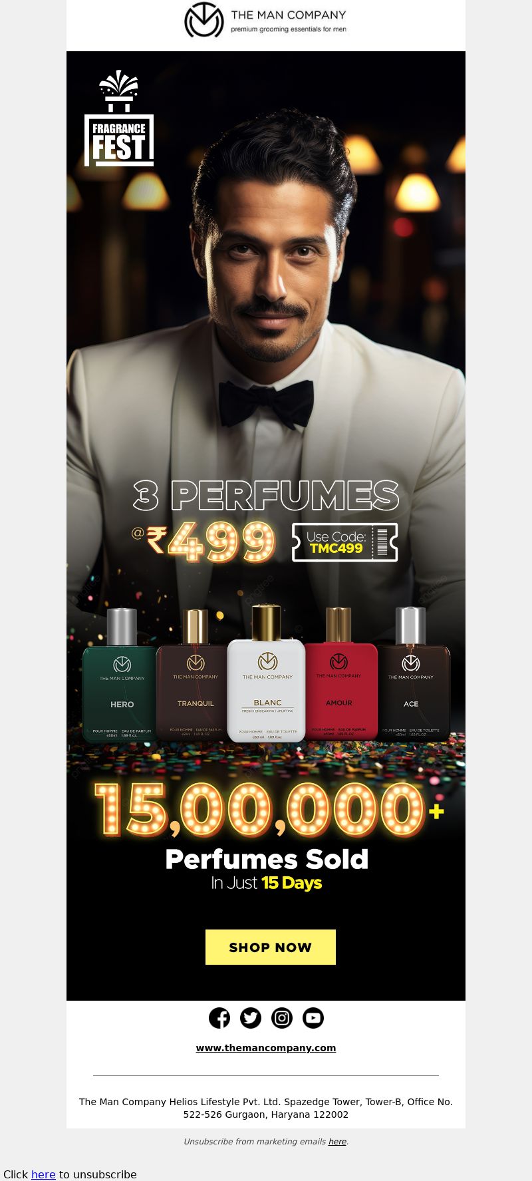Select the red Amour perfume bottle

[340, 672]
